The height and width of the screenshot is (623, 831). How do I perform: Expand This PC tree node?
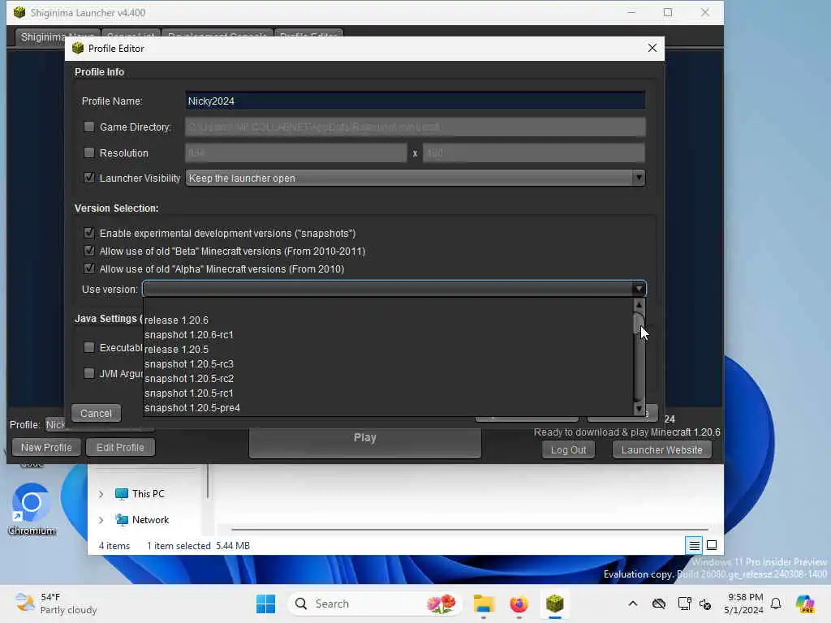101,494
